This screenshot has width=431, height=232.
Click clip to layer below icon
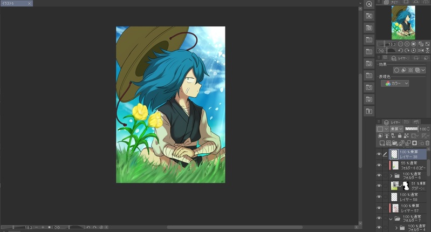(380, 136)
